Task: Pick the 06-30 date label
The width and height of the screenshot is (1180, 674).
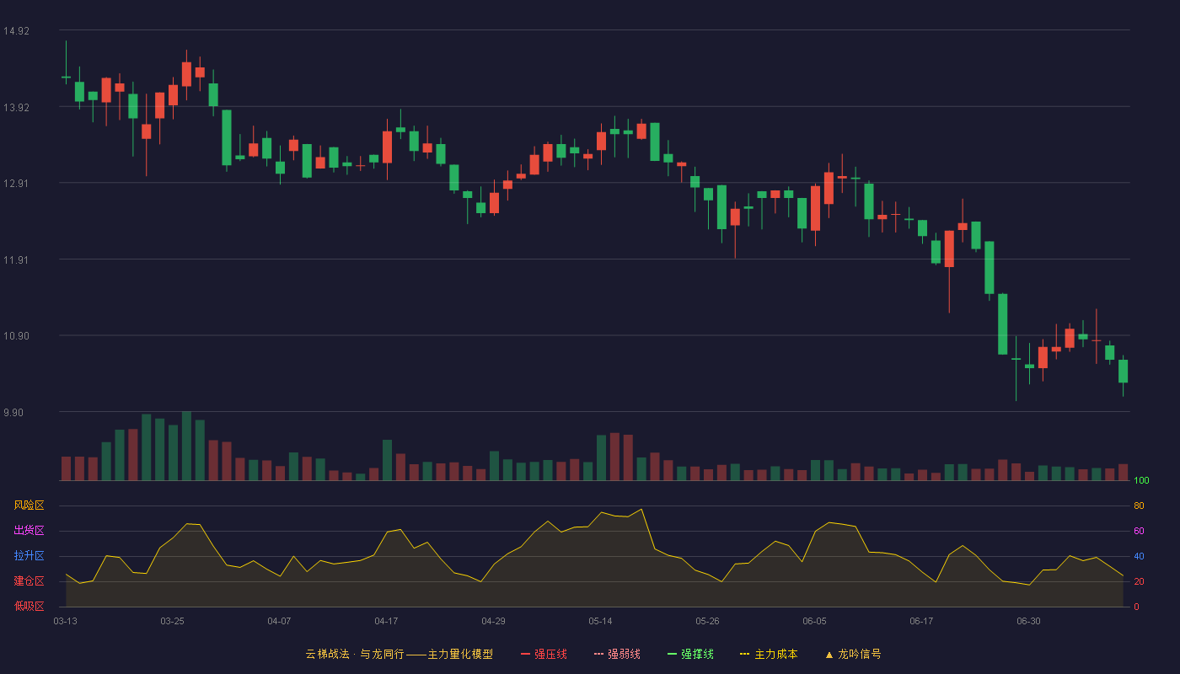Action: (1028, 621)
